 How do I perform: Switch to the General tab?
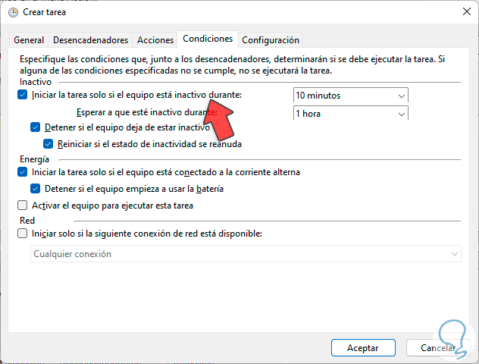29,40
